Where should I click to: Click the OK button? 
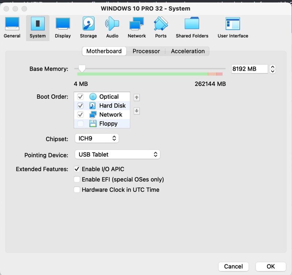tap(270, 267)
